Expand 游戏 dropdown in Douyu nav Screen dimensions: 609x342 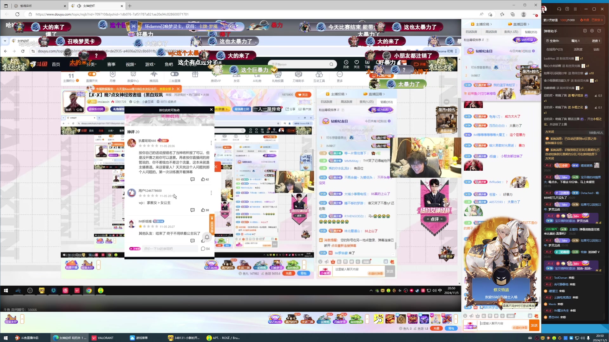150,64
